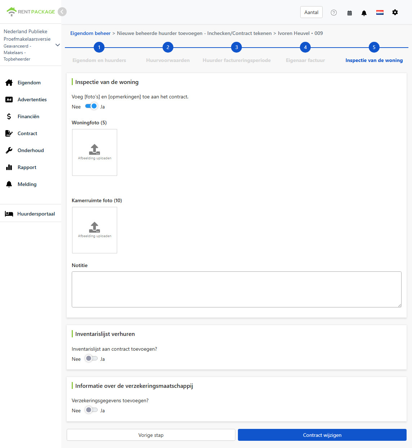The width and height of the screenshot is (412, 448).
Task: Click the Contract wijzigen button
Action: coord(322,435)
